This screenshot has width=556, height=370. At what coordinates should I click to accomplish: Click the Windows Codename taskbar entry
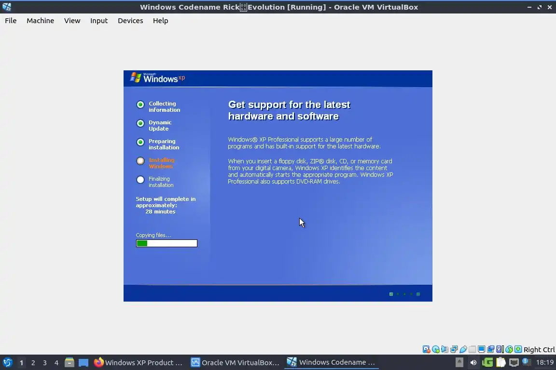coord(332,362)
